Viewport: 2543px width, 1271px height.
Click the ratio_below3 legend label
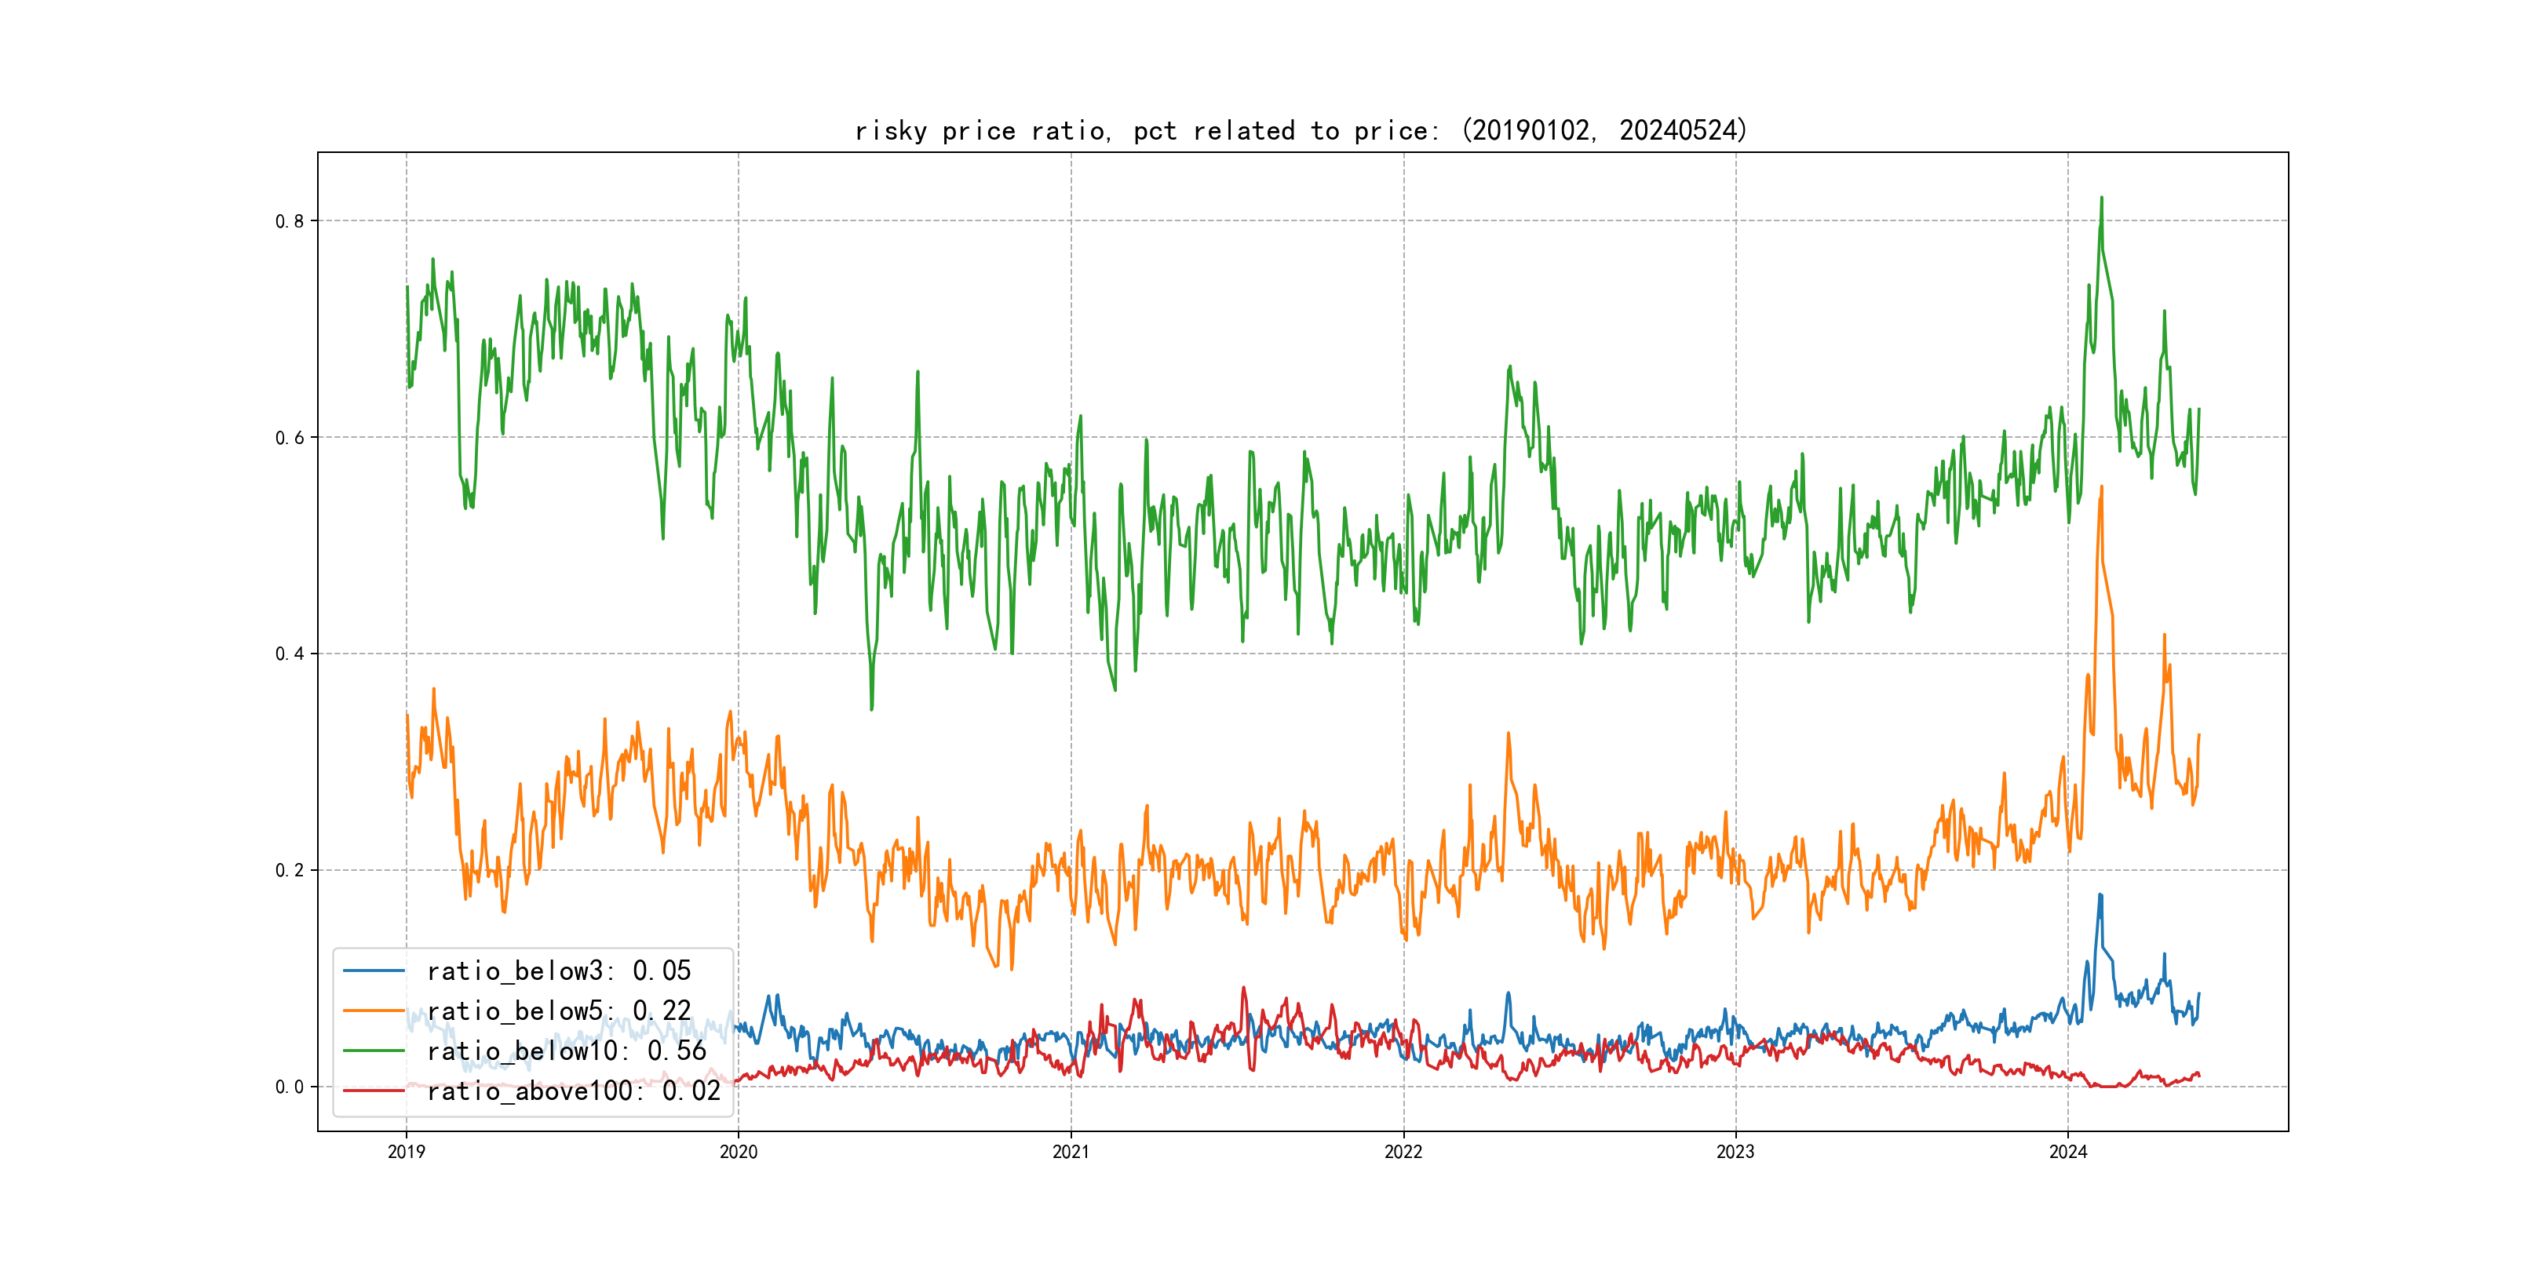(559, 971)
